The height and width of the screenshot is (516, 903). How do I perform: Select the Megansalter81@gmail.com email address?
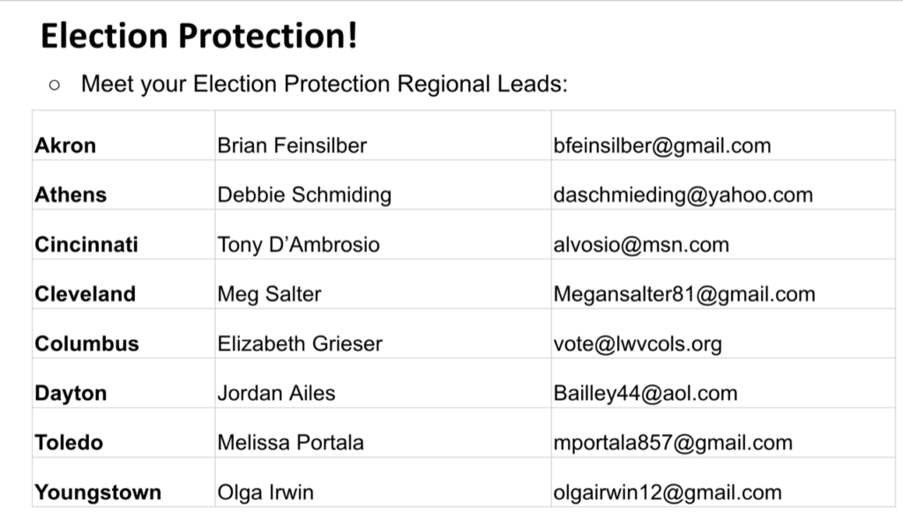coord(684,293)
